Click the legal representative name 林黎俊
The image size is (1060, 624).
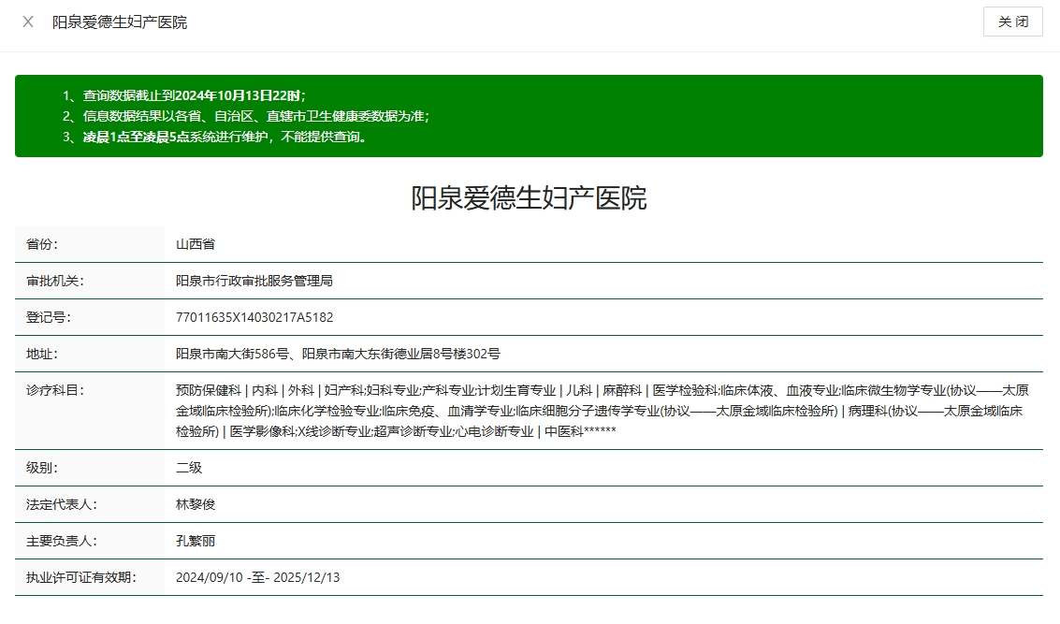(x=196, y=504)
